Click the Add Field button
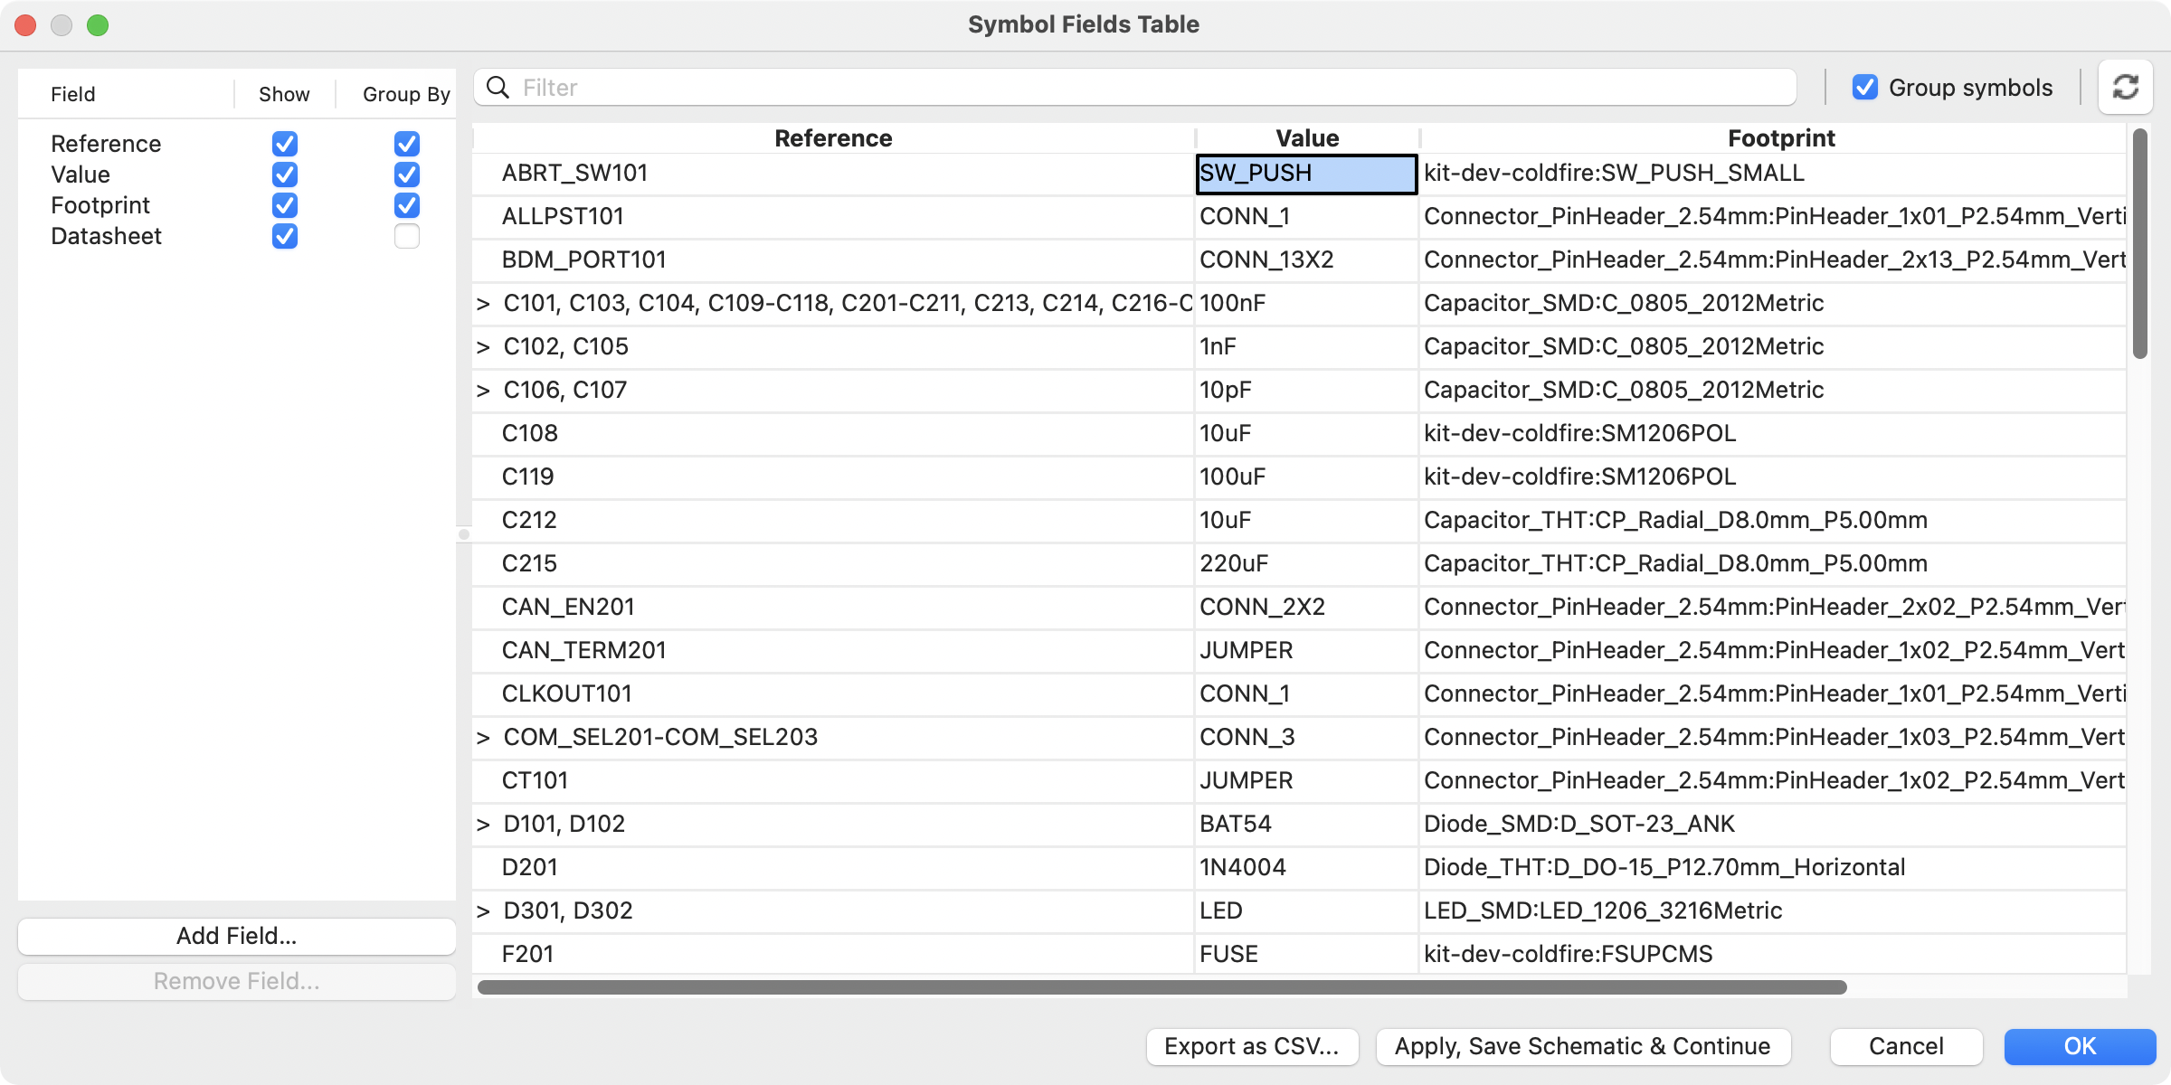The height and width of the screenshot is (1085, 2171). [236, 936]
